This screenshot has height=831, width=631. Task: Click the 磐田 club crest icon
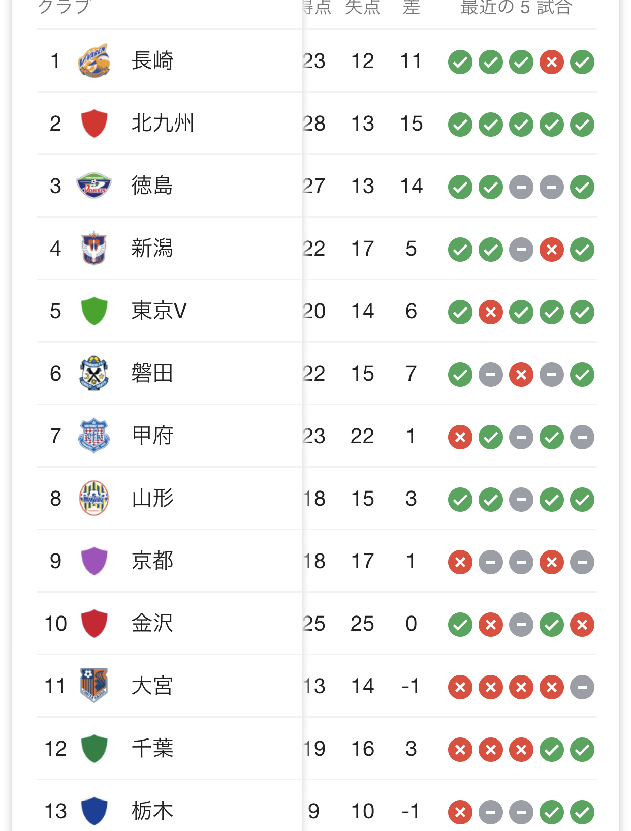pos(94,374)
